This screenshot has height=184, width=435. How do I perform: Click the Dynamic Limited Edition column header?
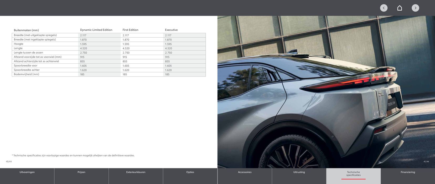point(96,30)
